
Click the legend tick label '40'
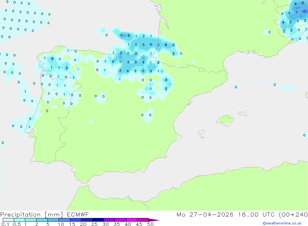coord(128,224)
